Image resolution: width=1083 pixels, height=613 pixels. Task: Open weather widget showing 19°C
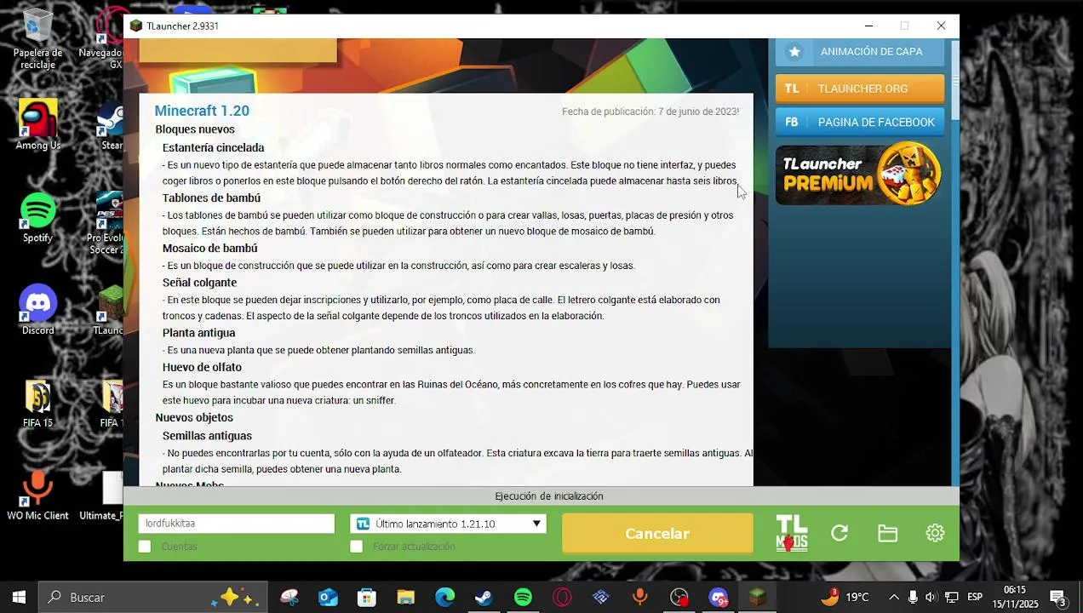point(845,598)
